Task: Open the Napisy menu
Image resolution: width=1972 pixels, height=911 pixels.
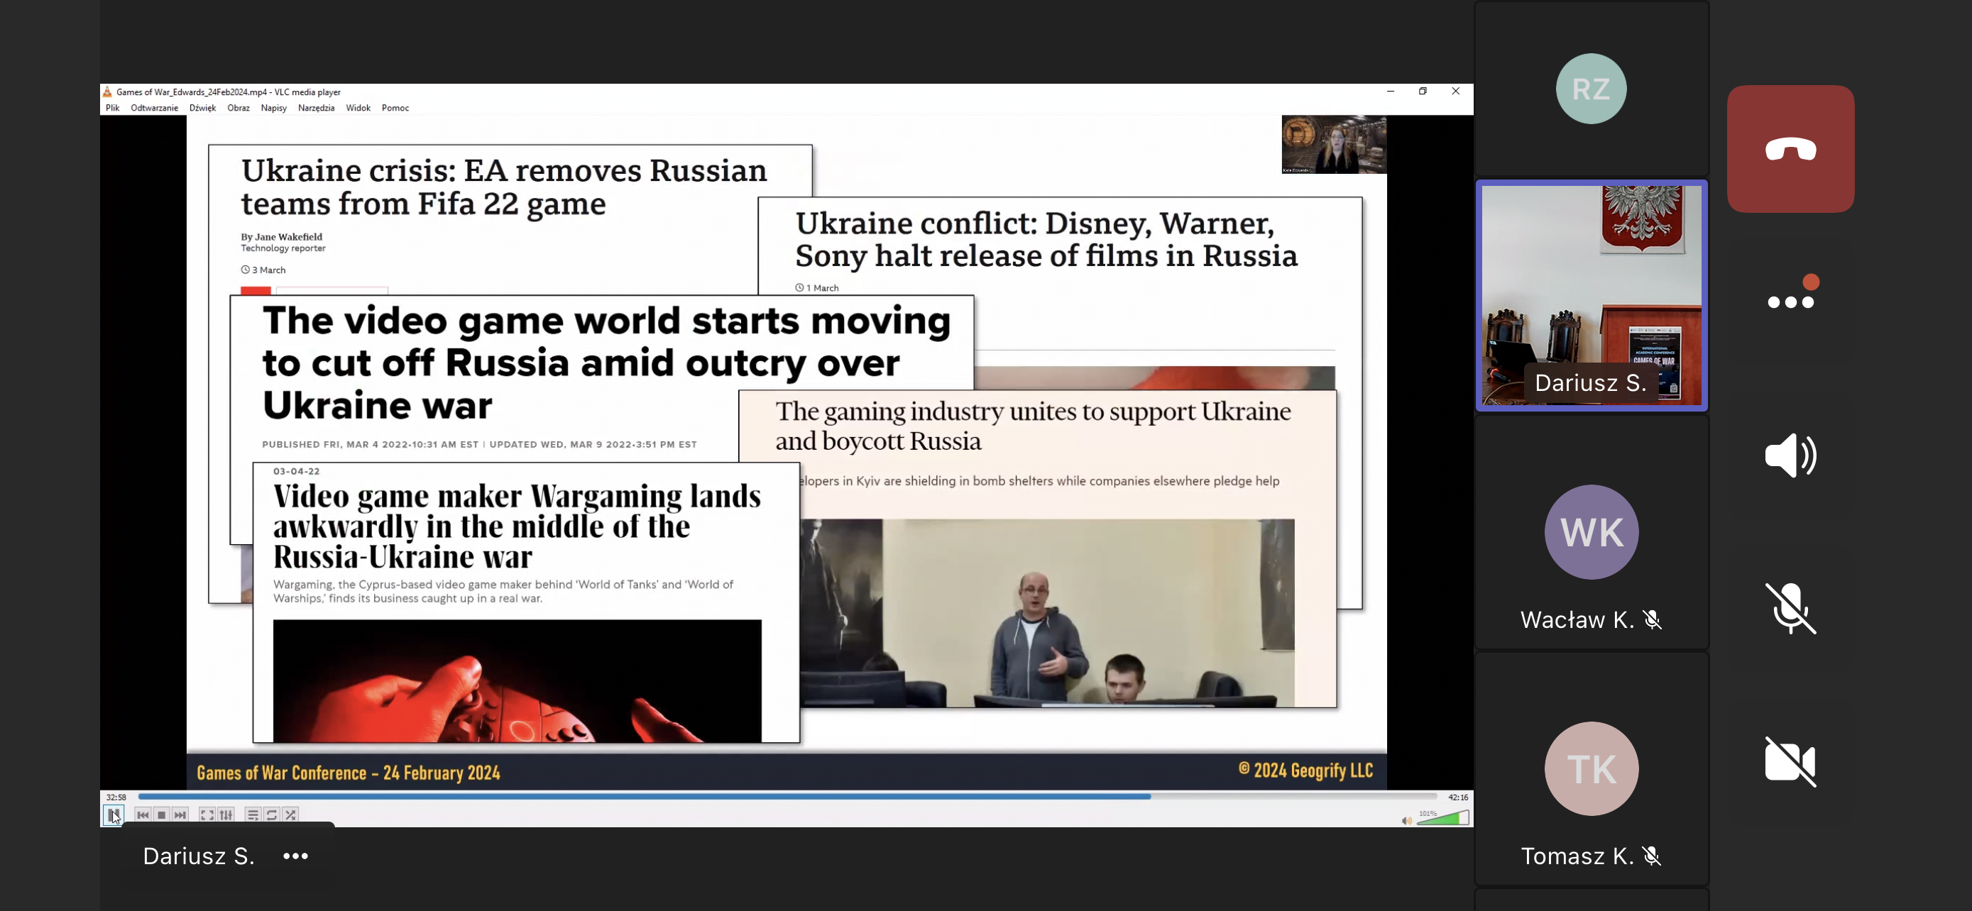Action: (274, 108)
